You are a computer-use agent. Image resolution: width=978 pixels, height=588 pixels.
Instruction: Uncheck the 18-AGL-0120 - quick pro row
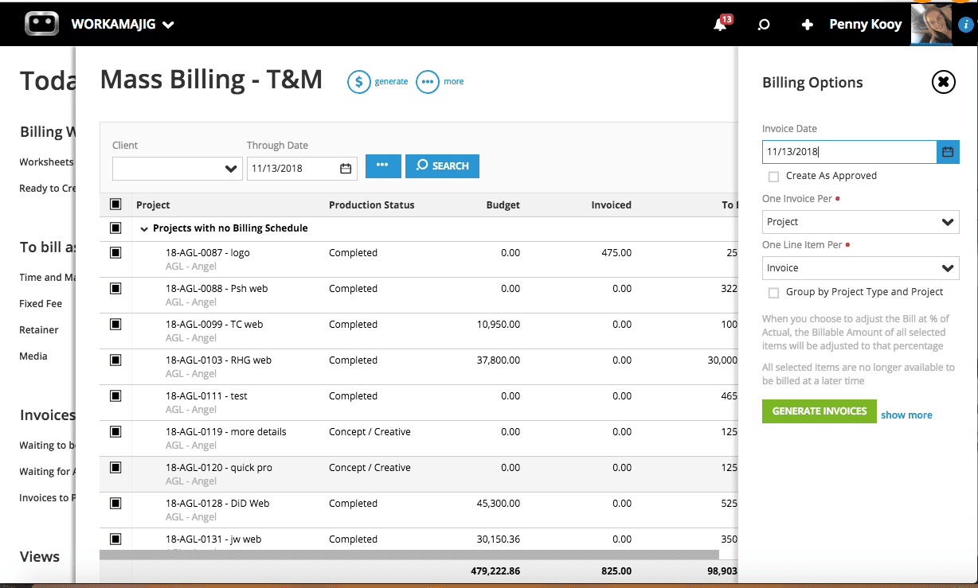click(x=115, y=467)
